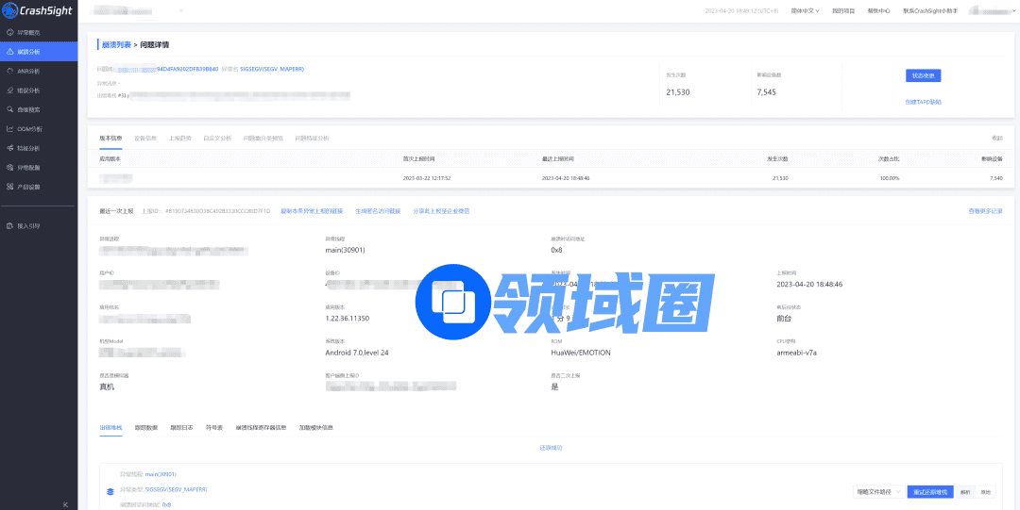Toggle the 原始 raw stack view
Viewport: 1020px width, 510px height.
click(x=986, y=491)
